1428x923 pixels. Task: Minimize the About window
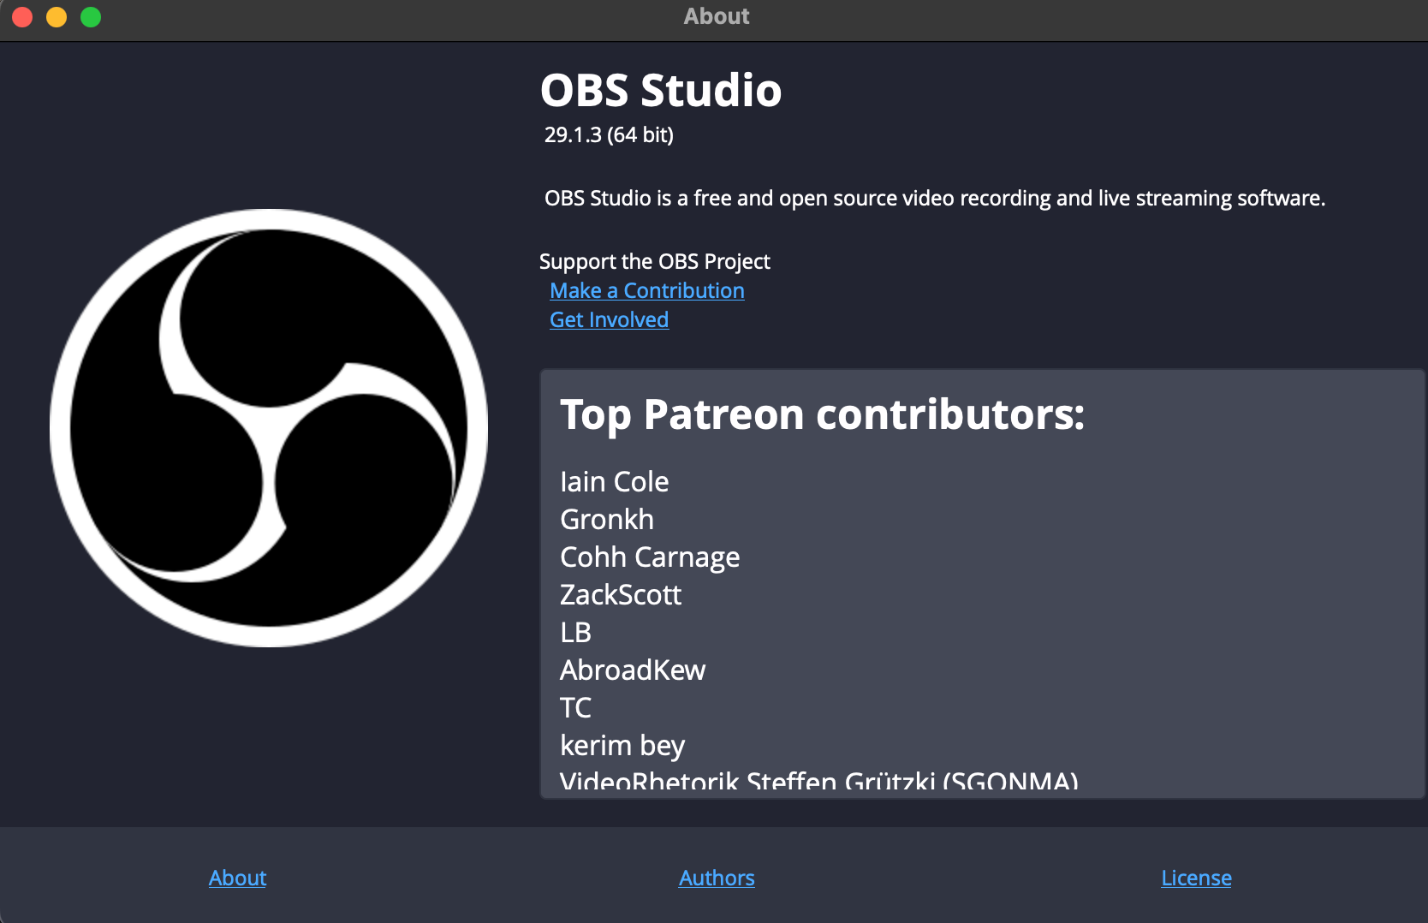(x=56, y=15)
